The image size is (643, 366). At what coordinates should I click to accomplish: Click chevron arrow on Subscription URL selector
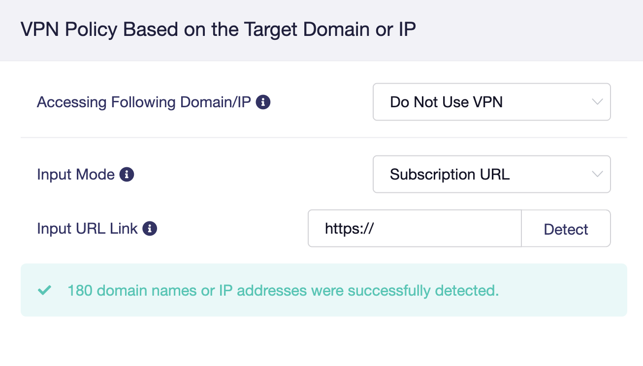point(597,175)
